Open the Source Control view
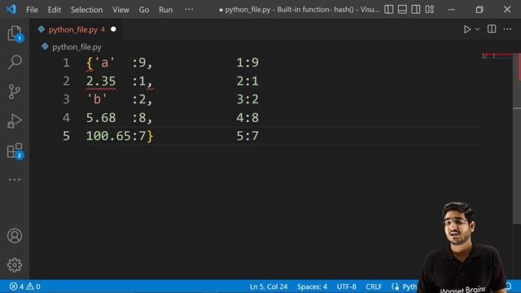The height and width of the screenshot is (293, 521). (x=15, y=92)
